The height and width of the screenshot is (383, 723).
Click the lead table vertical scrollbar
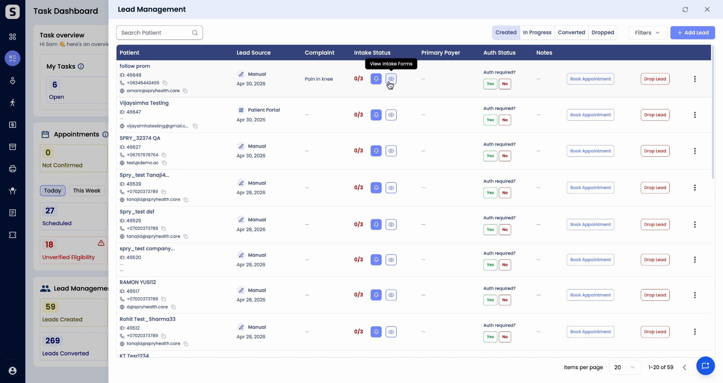pos(713,112)
